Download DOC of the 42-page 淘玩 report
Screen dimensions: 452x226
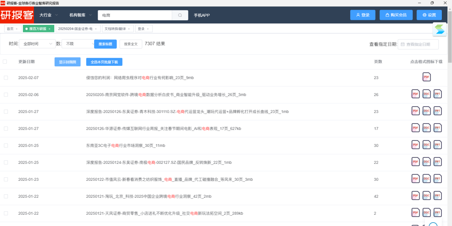click(426, 196)
